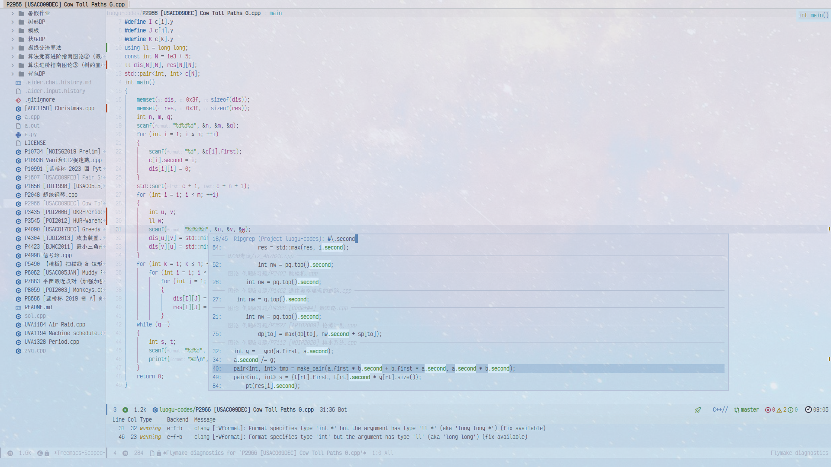Image resolution: width=831 pixels, height=467 pixels.
Task: Switch to P2966 Cow Toll Paths tab
Action: coord(65,4)
